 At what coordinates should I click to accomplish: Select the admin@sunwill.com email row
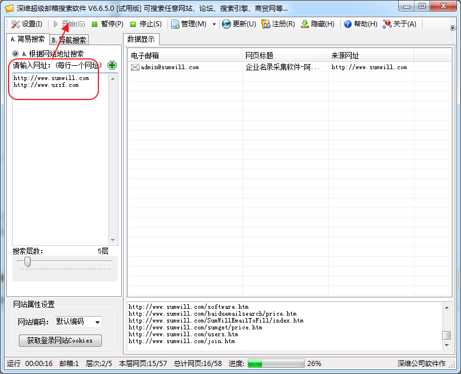[289, 67]
